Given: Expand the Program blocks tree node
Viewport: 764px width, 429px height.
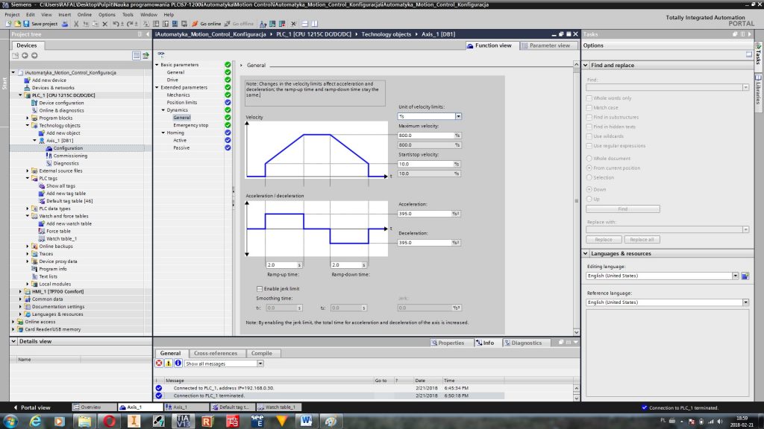Looking at the screenshot, I should (28, 118).
